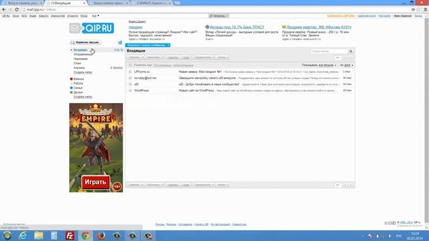429x241 pixels.
Task: Click the mail refresh icon
Action: pos(120,42)
